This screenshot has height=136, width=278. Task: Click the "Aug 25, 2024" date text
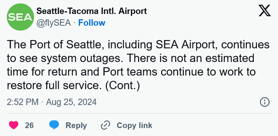point(71,102)
